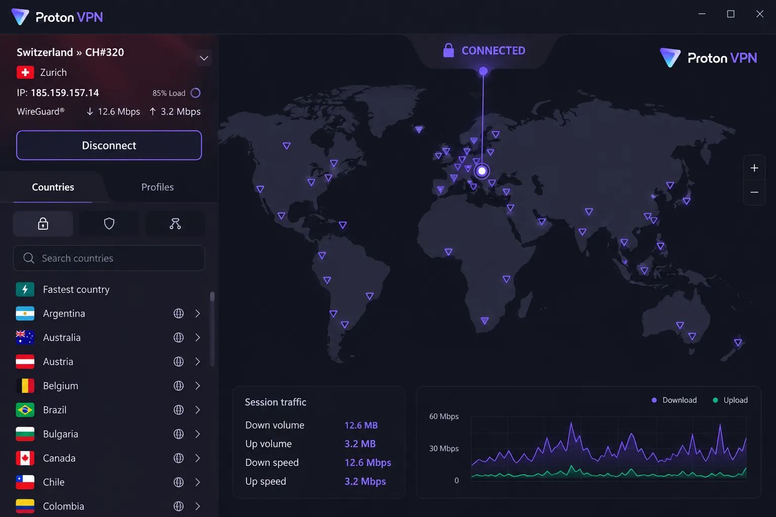Screen dimensions: 776x517
Task: Click the globe icon for Brazil
Action: click(179, 410)
